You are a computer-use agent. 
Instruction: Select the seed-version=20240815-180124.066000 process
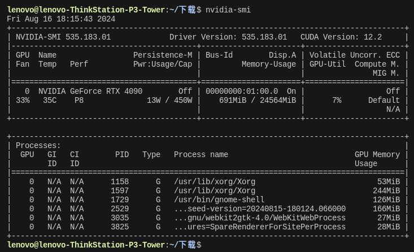tap(260, 208)
